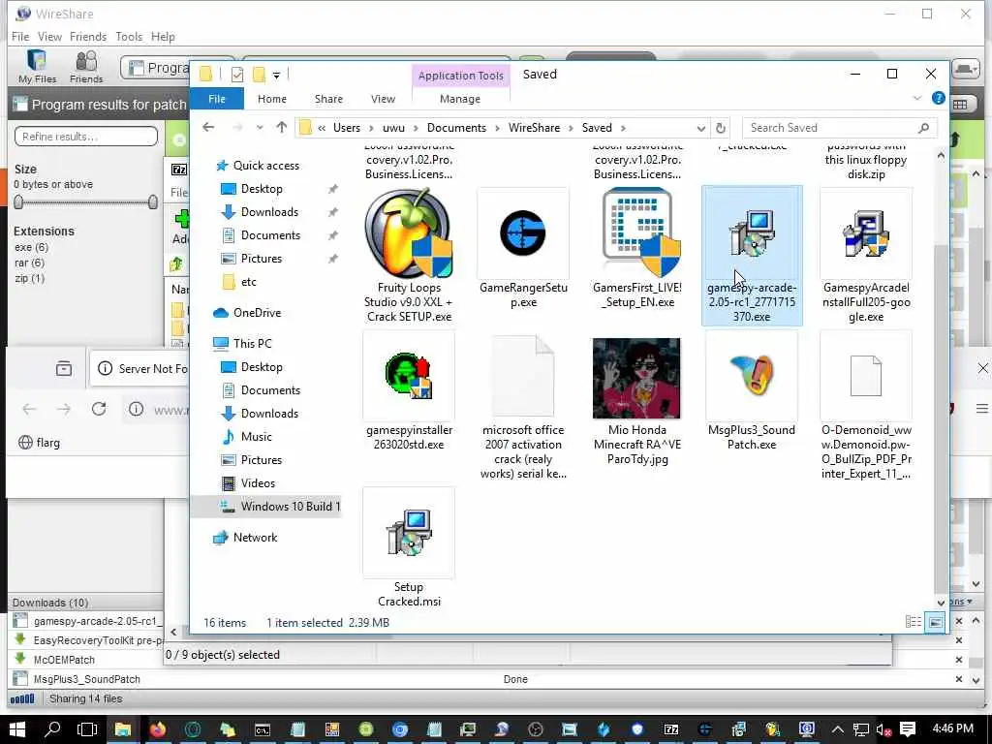The width and height of the screenshot is (992, 744).
Task: Select gamespyinstaller263020std.exe file
Action: point(409,391)
